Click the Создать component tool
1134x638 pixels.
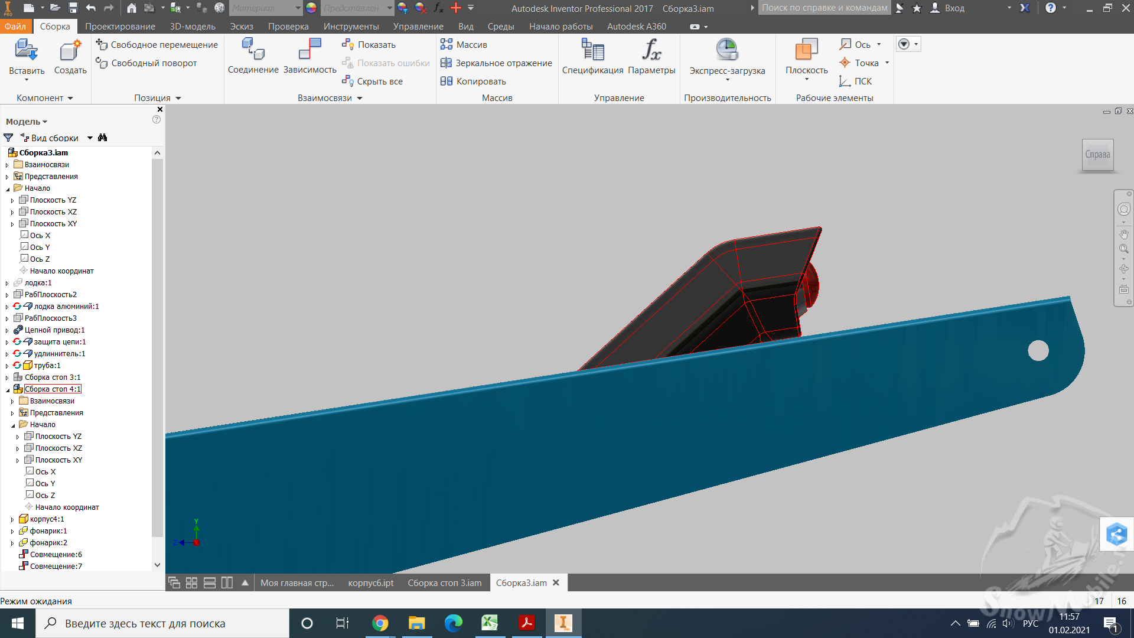click(x=70, y=57)
